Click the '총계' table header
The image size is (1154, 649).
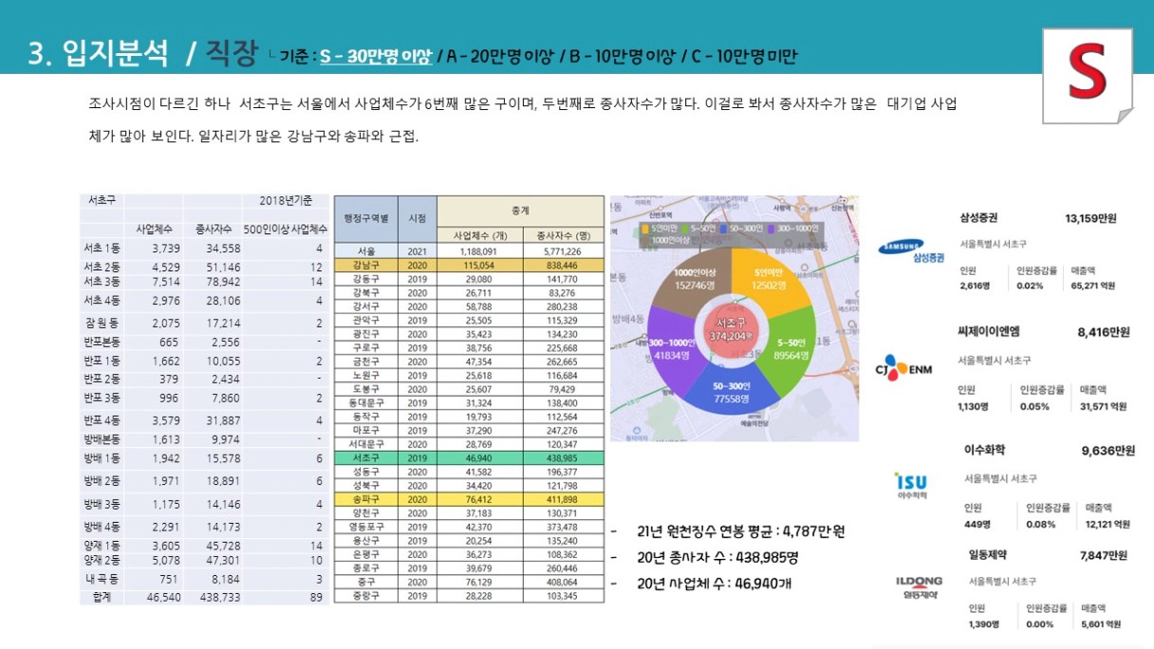(520, 211)
